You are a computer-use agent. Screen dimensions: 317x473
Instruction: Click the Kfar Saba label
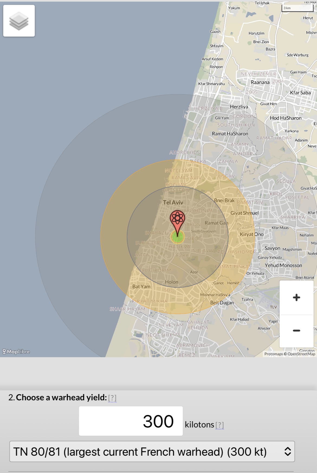[300, 92]
